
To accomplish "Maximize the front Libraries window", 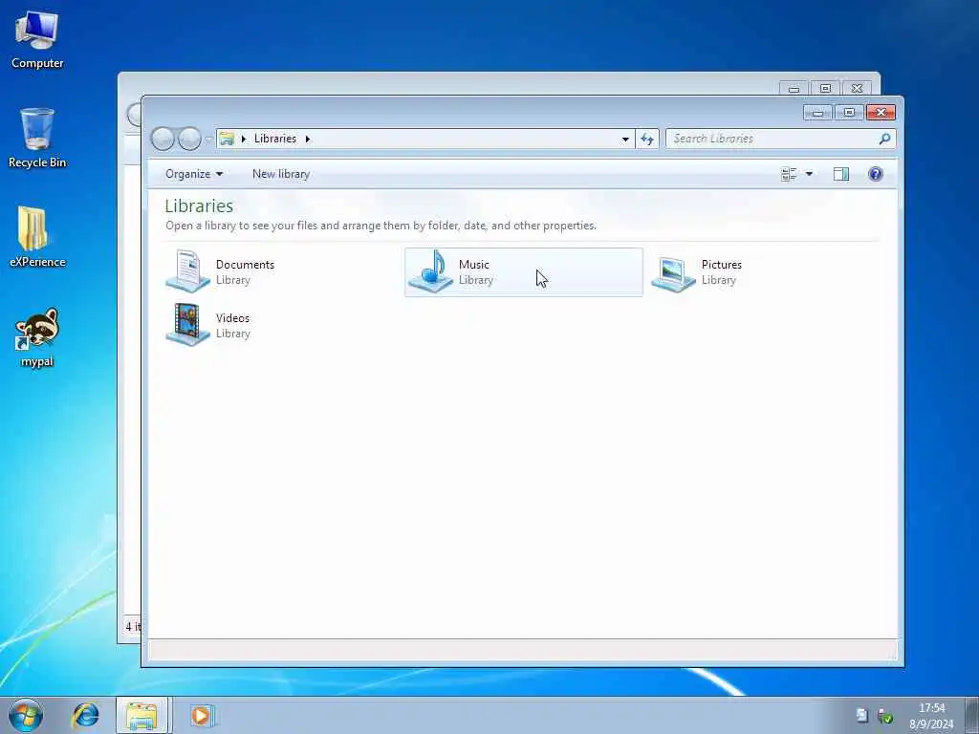I will tap(849, 113).
